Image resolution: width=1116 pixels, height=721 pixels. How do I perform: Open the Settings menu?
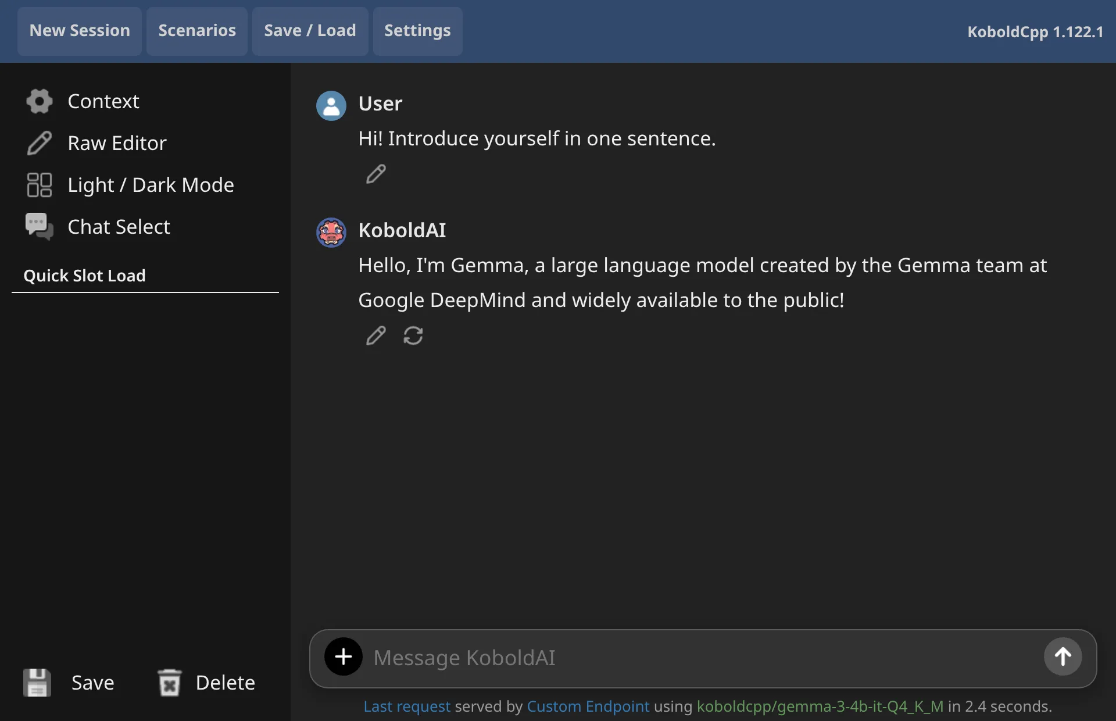click(417, 31)
